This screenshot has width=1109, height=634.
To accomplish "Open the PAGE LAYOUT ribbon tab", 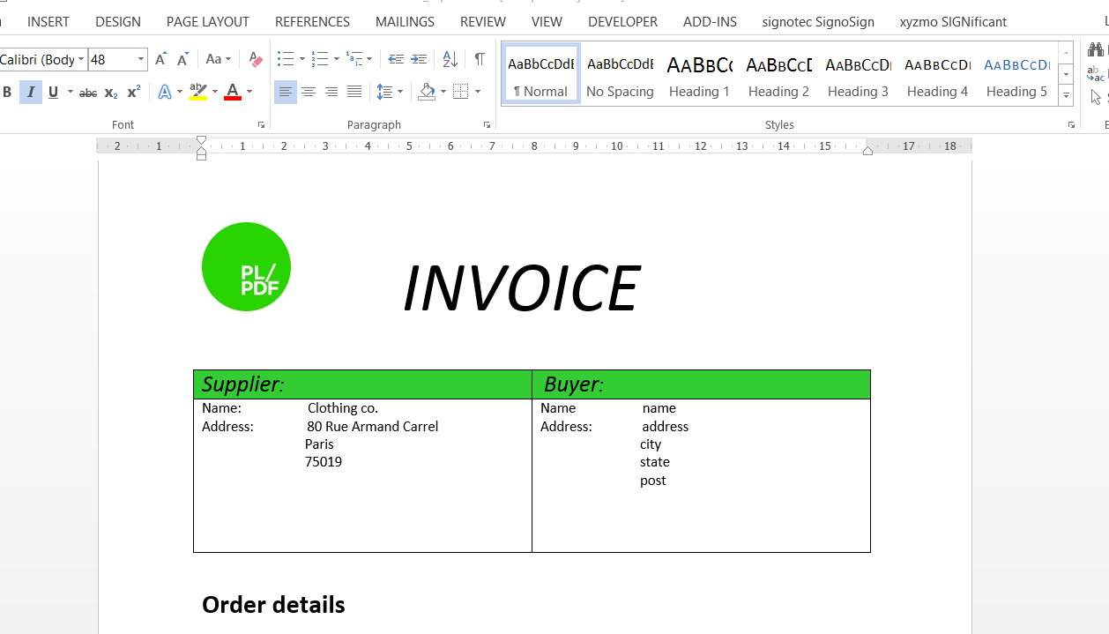I will (x=207, y=21).
